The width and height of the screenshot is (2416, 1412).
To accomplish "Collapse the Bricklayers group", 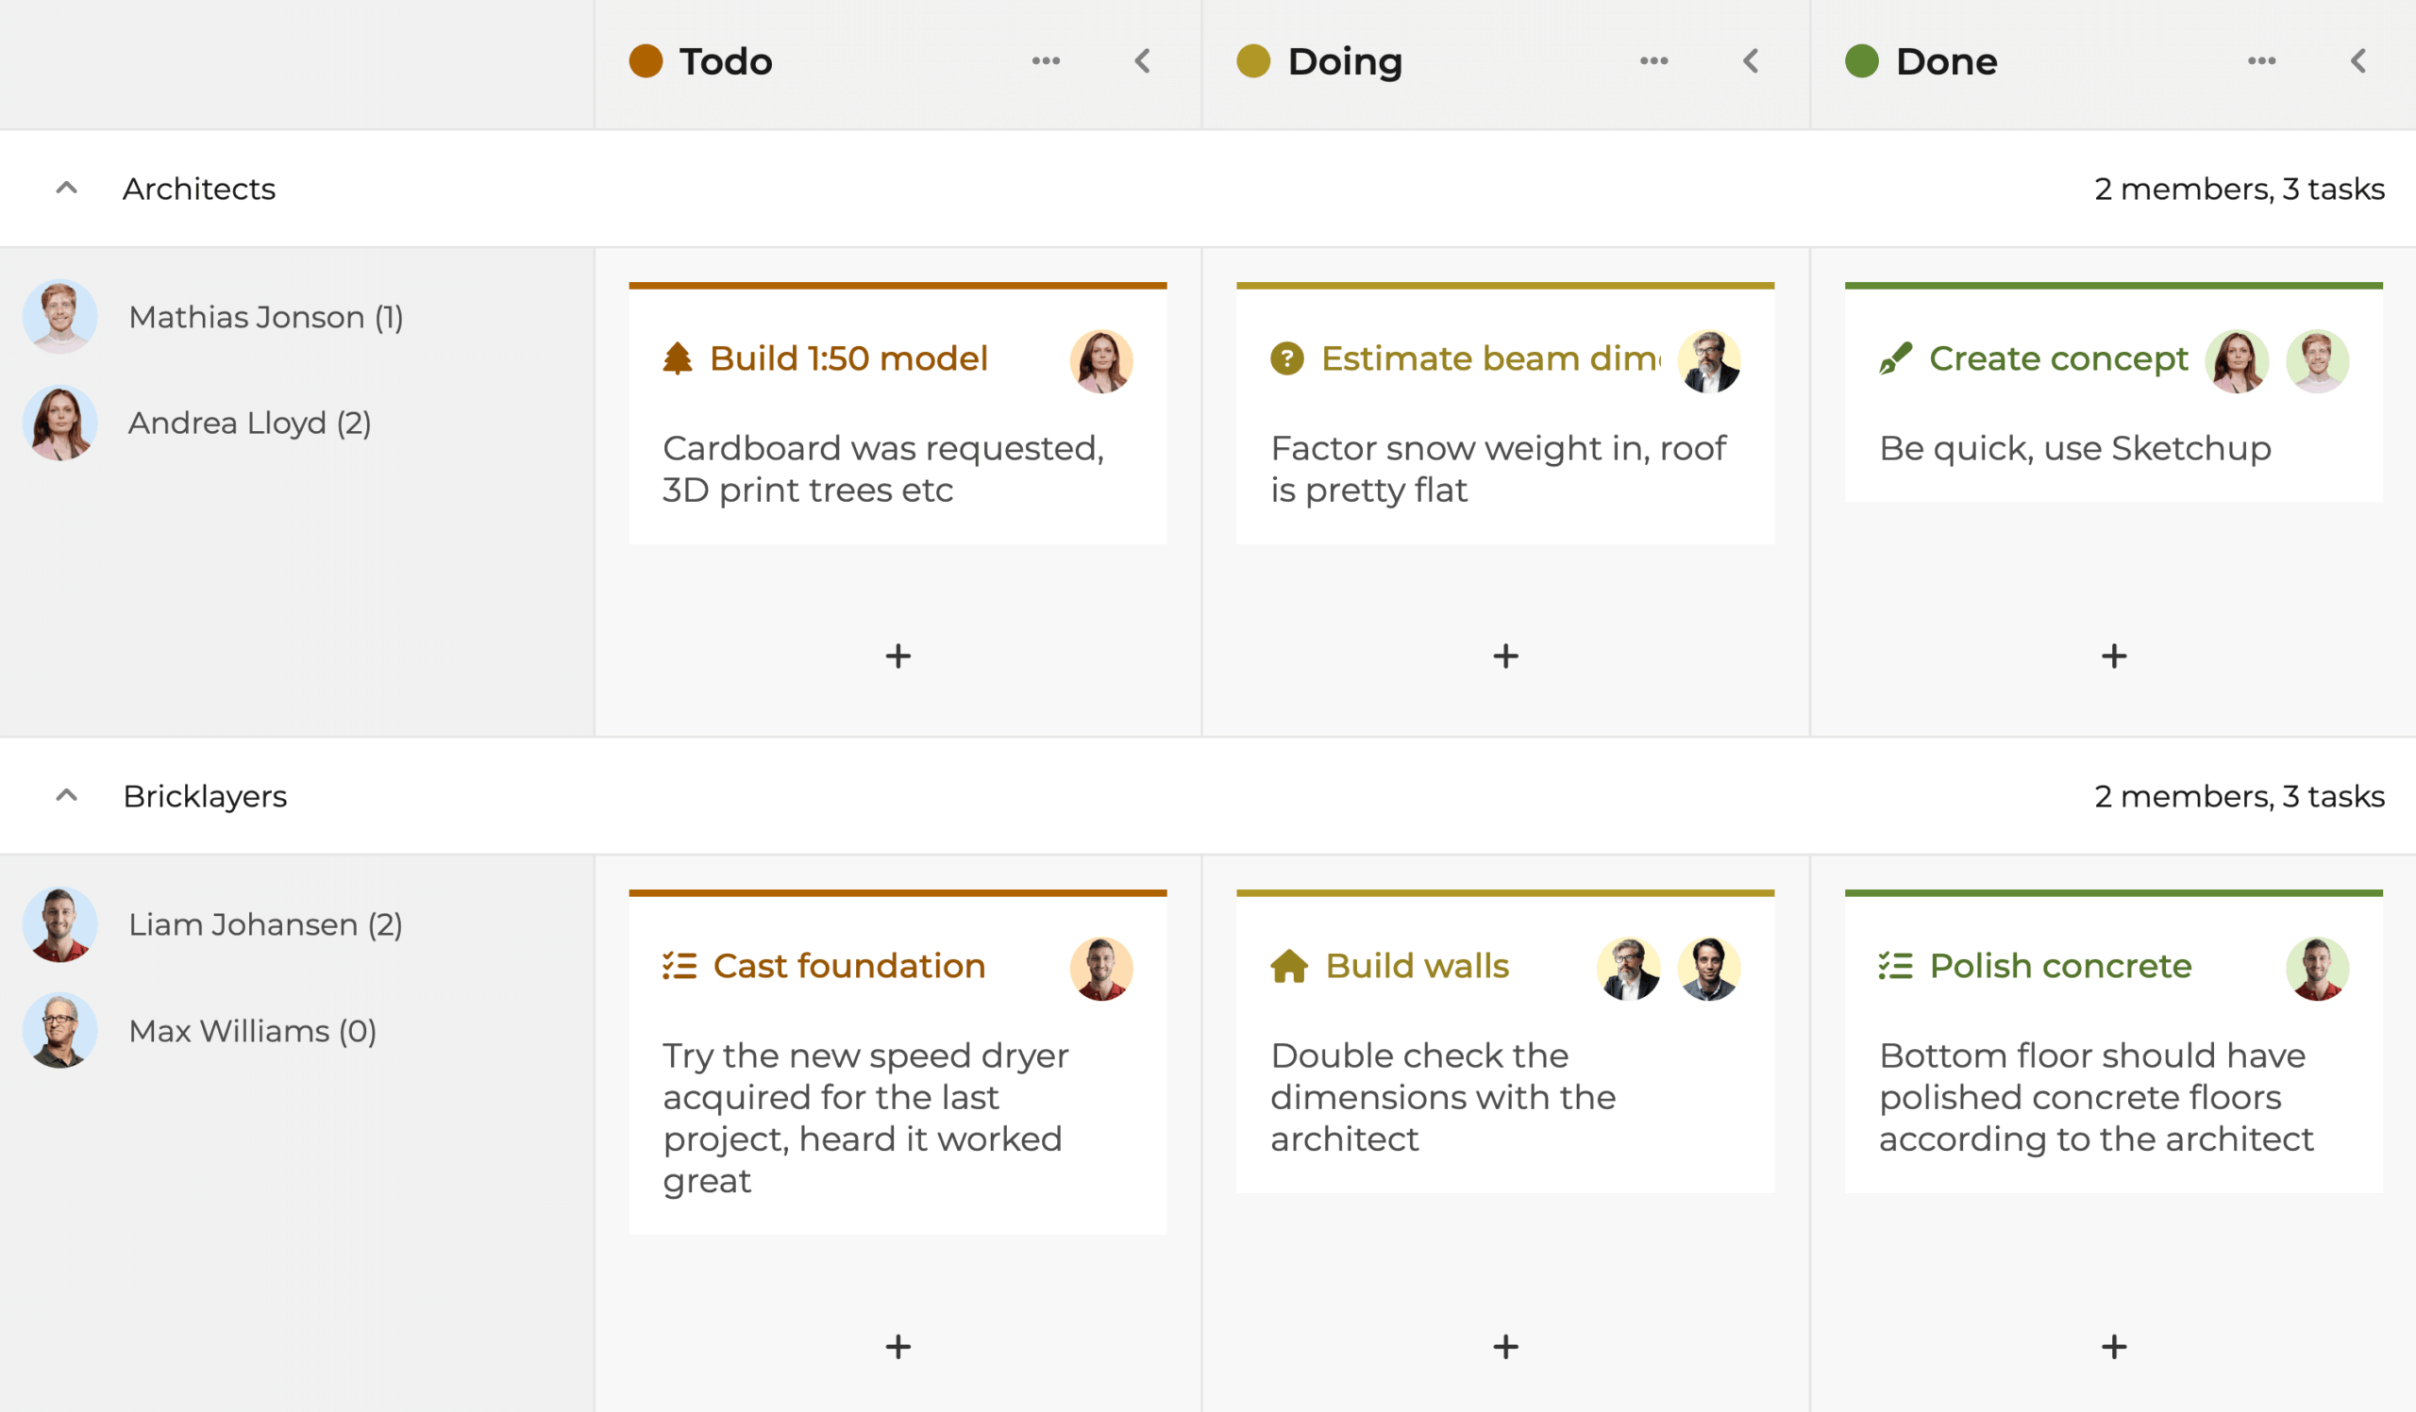I will click(x=66, y=796).
